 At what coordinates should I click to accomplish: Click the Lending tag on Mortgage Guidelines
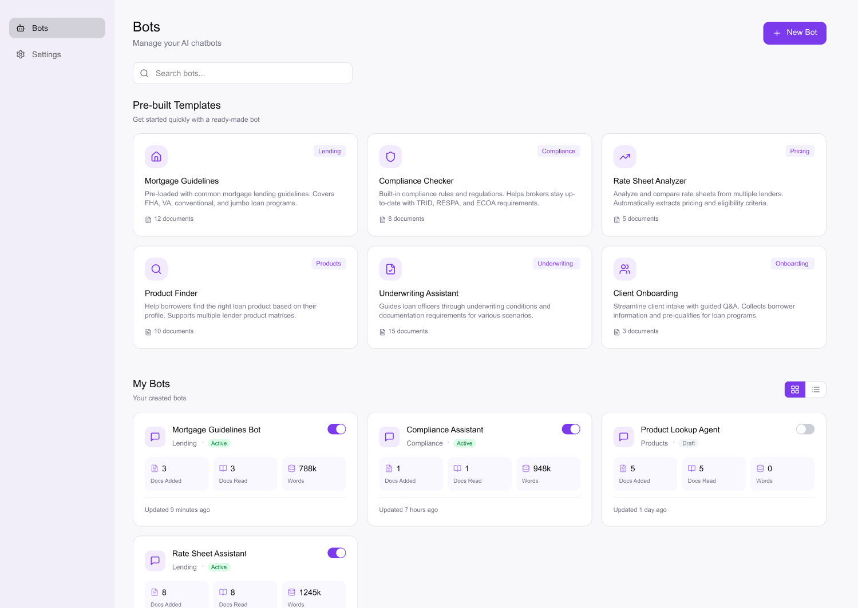(330, 151)
